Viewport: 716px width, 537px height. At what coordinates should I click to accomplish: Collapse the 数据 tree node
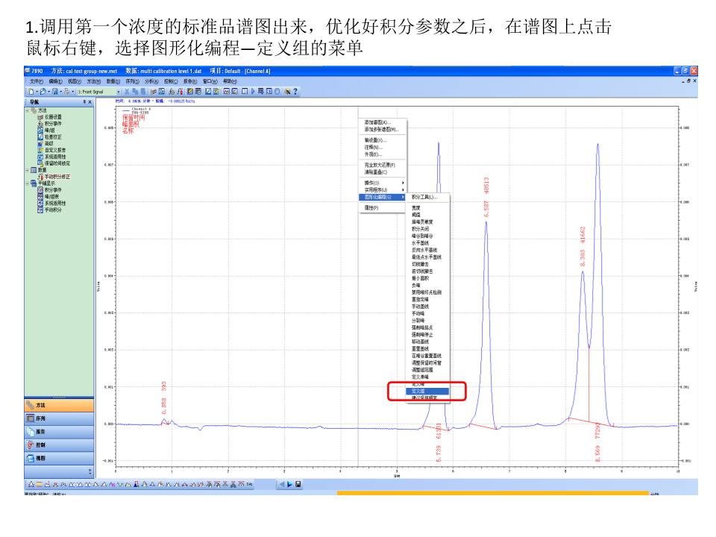tap(27, 170)
